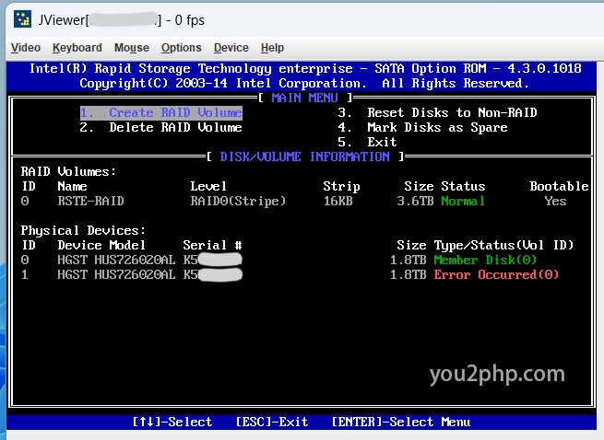604x440 pixels.
Task: Open the Mouse menu
Action: pos(131,48)
